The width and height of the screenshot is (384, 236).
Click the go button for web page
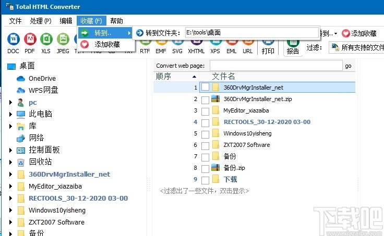point(348,66)
